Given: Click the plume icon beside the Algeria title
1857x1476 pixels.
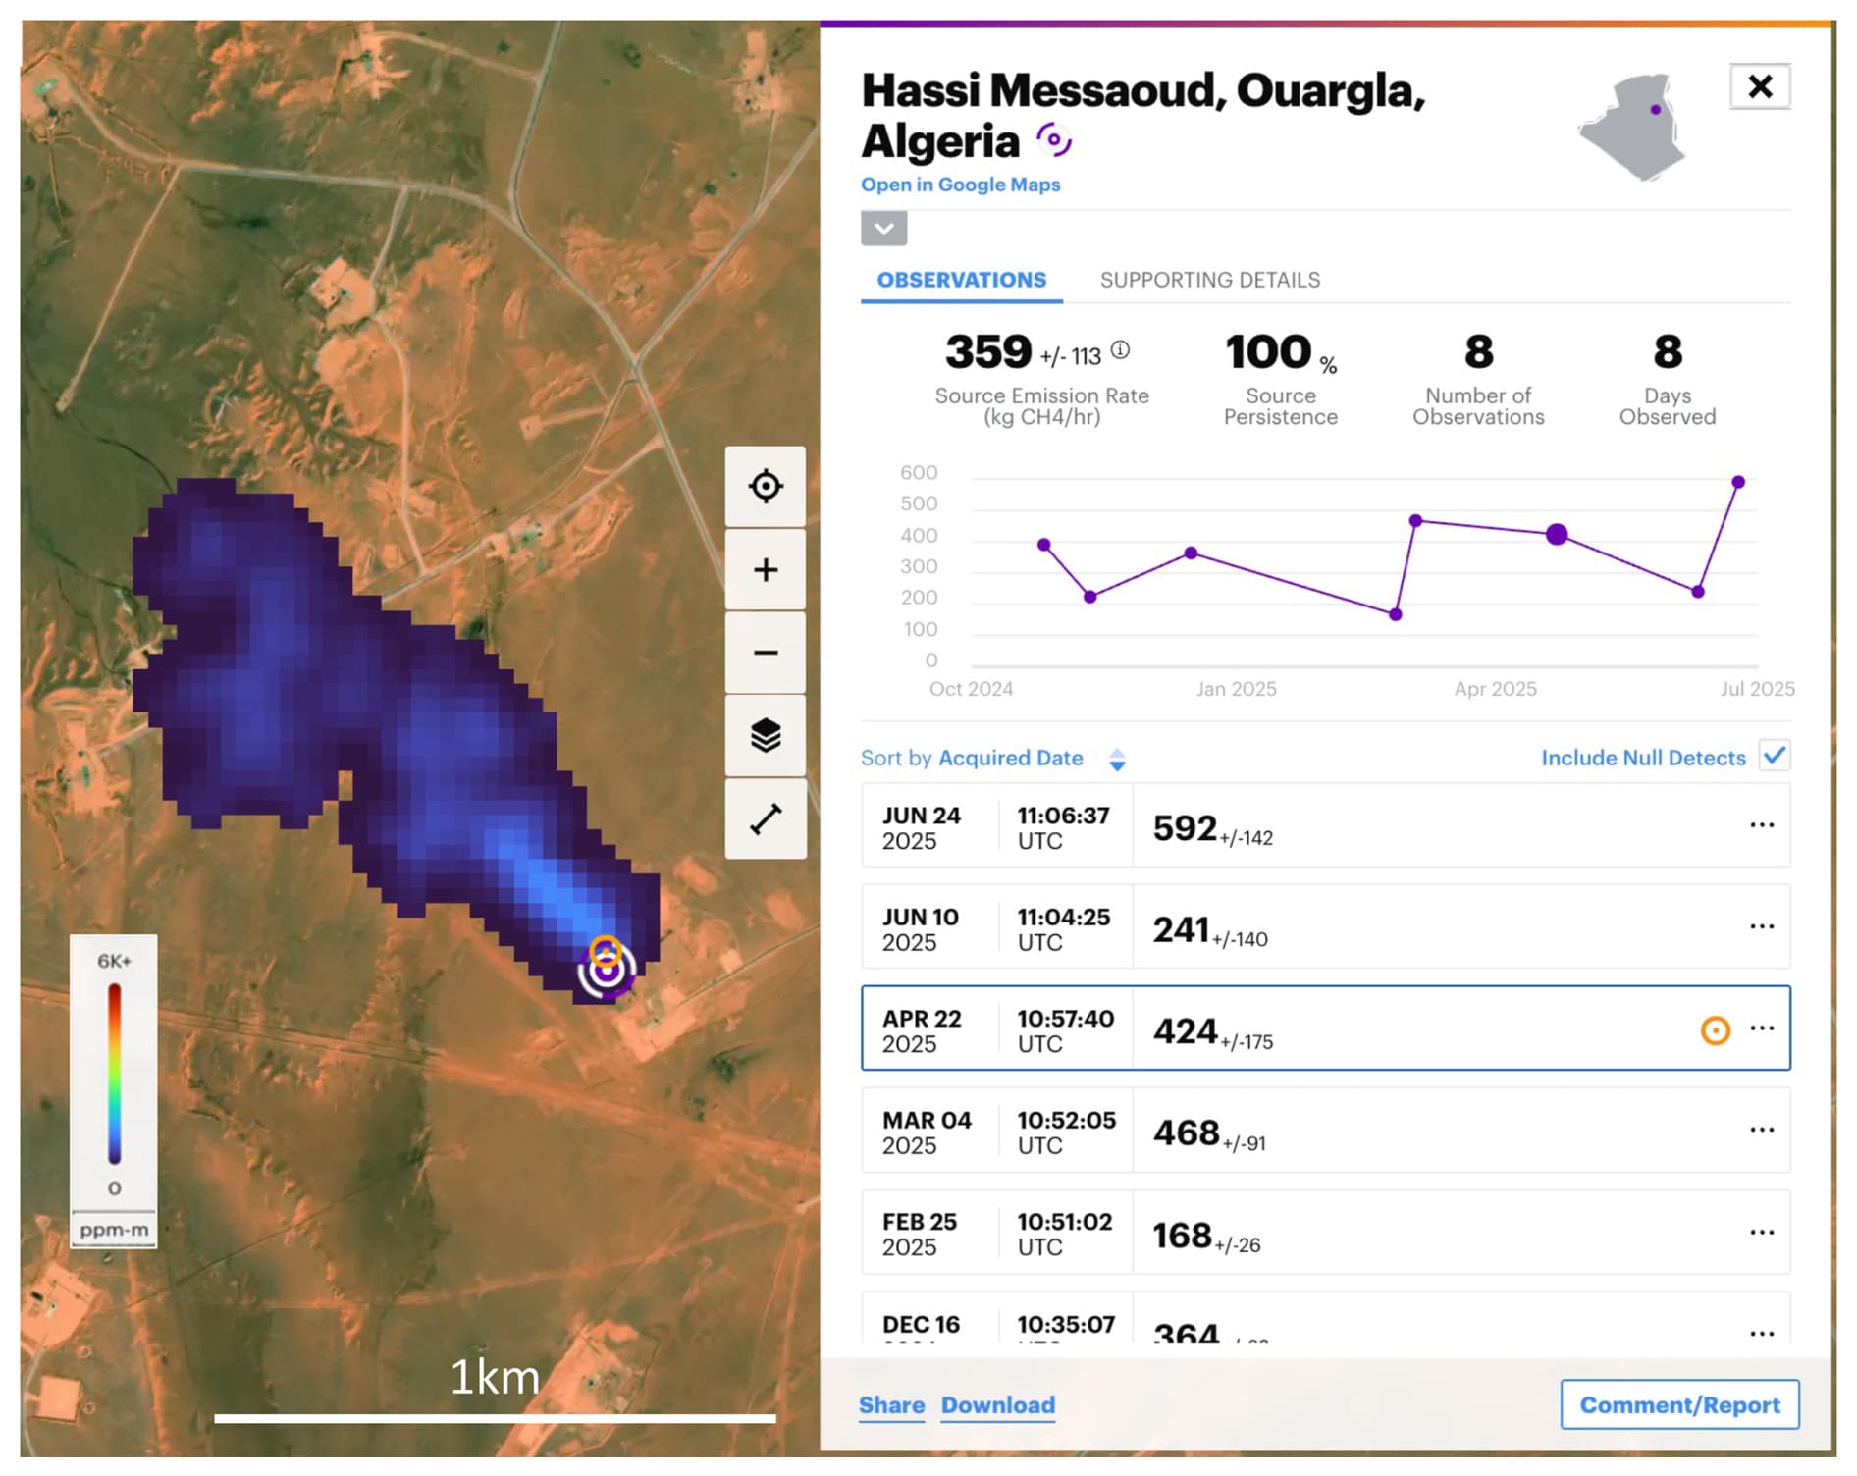Looking at the screenshot, I should [x=1055, y=140].
